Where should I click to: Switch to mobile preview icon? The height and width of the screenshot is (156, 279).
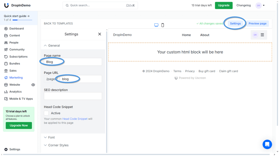click(163, 25)
